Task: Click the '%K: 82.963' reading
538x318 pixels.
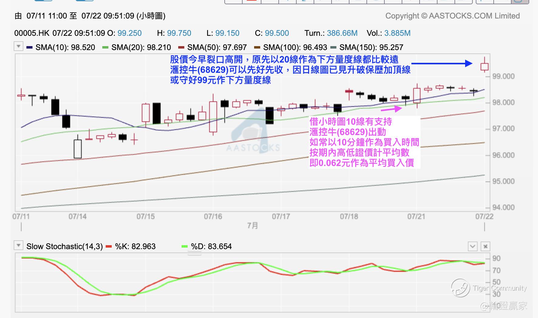Action: [135, 246]
